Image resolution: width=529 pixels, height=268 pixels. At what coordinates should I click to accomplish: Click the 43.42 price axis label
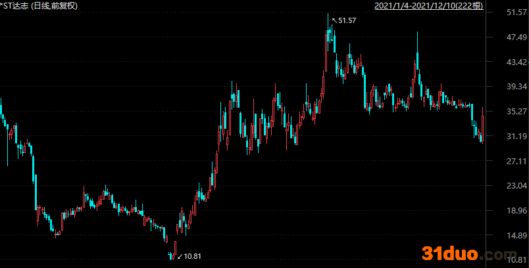pyautogui.click(x=509, y=62)
